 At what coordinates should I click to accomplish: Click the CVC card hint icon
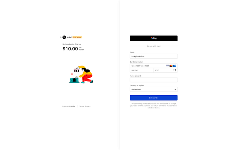[x=174, y=70]
